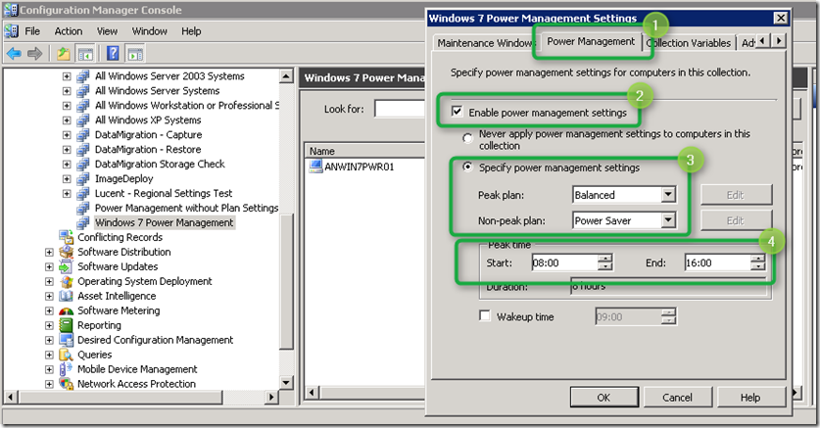Open the File menu

click(x=32, y=31)
